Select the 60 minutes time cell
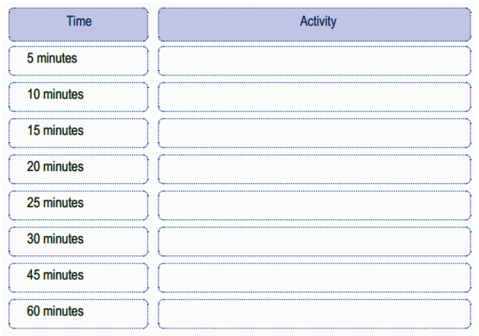This screenshot has width=479, height=336. click(78, 312)
